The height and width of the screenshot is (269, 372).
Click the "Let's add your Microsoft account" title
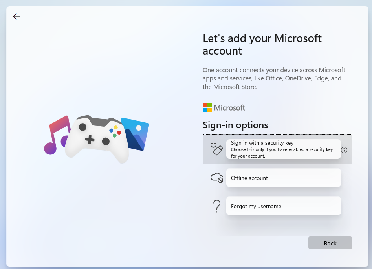pyautogui.click(x=262, y=44)
